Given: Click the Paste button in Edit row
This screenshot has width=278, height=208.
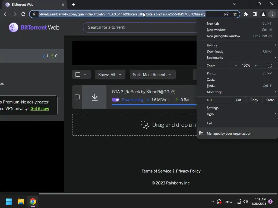Looking at the screenshot, I should point(270,100).
